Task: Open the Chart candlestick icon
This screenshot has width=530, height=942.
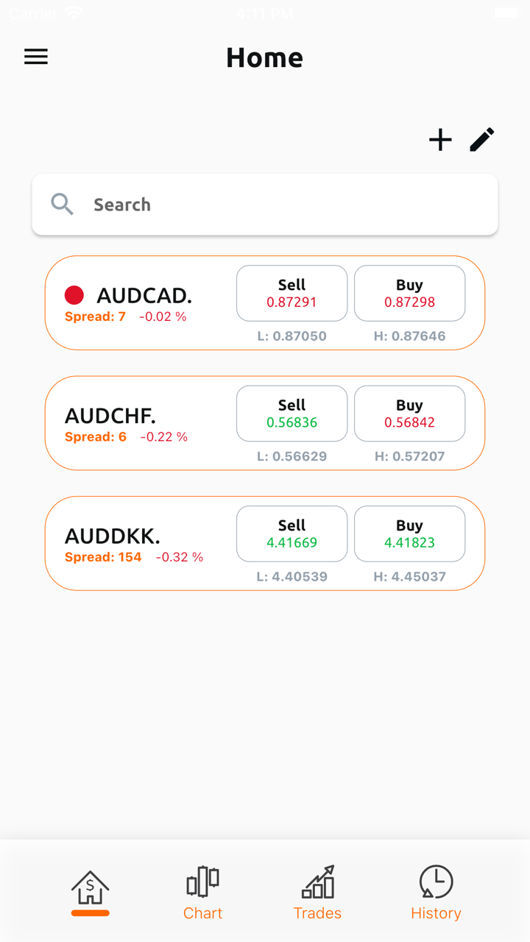Action: click(202, 882)
